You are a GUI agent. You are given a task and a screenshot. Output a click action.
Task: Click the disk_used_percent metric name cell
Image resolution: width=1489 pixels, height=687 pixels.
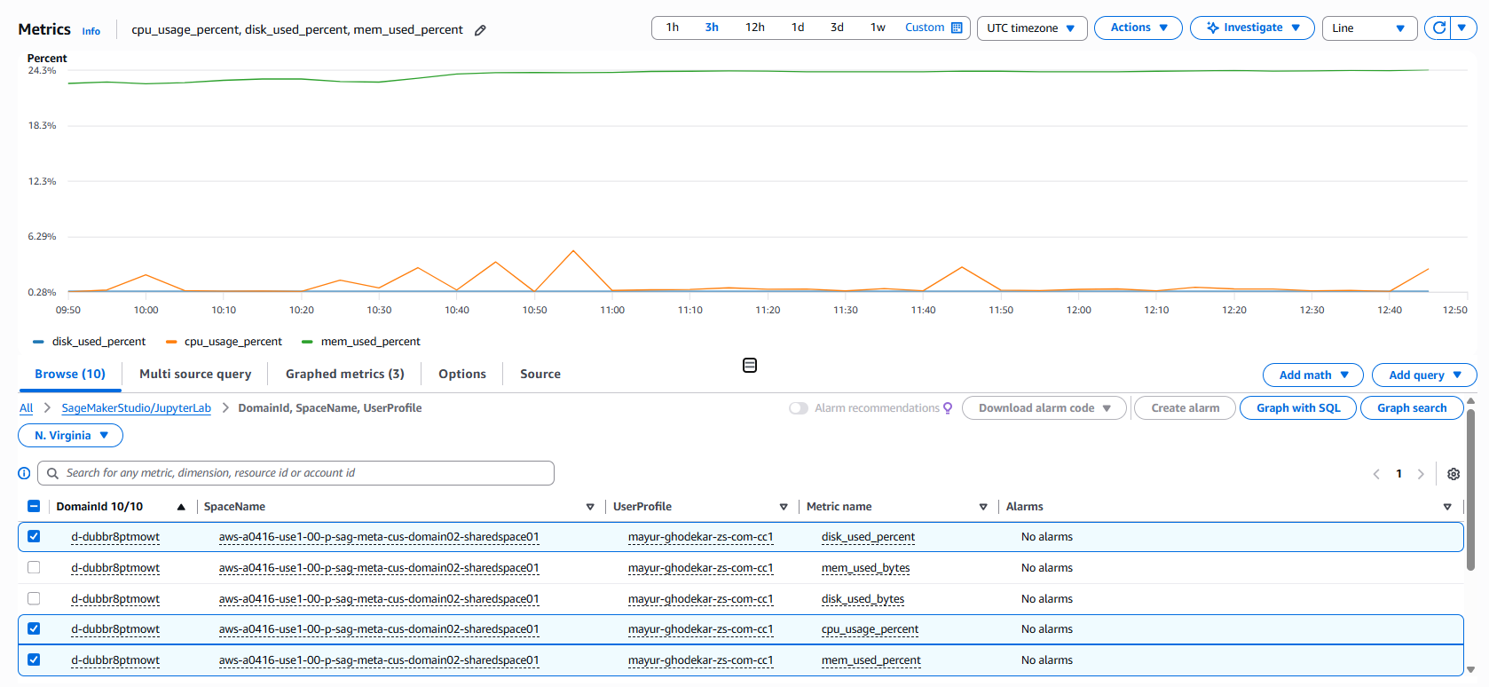(868, 537)
